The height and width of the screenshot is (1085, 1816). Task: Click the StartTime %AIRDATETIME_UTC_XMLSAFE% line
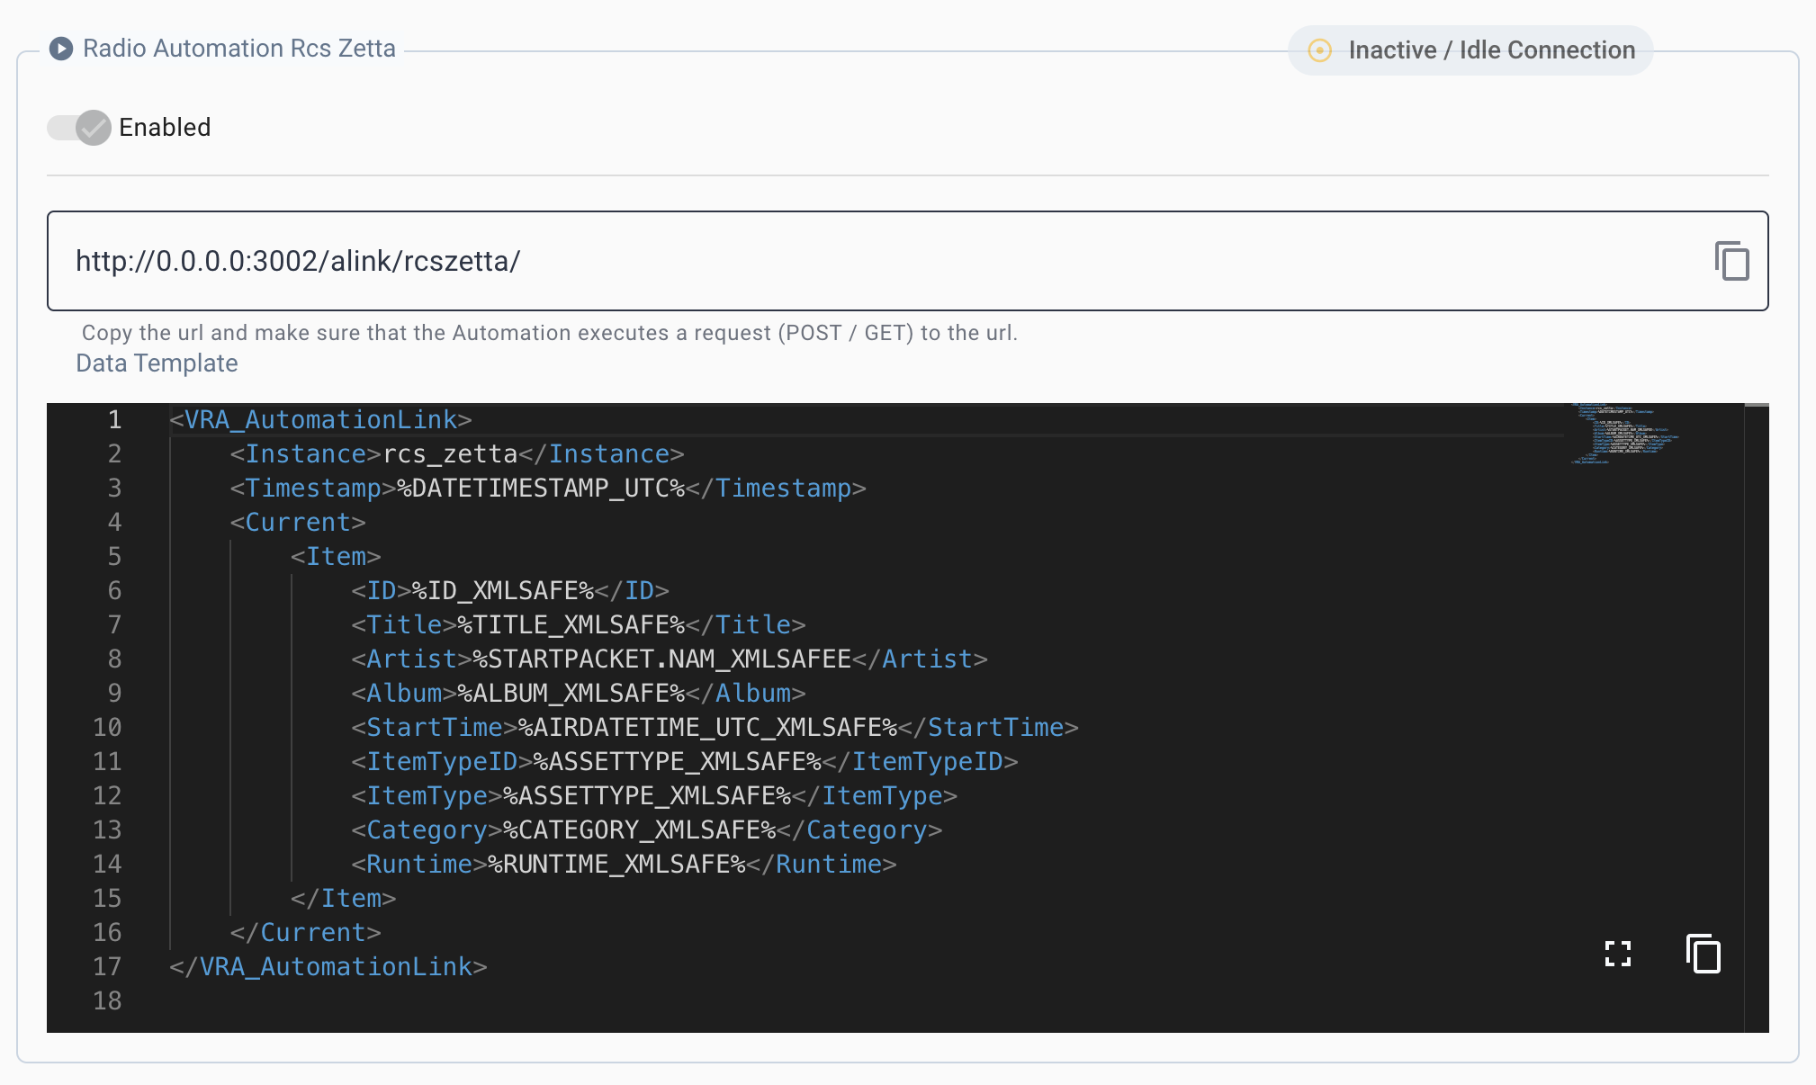click(715, 727)
